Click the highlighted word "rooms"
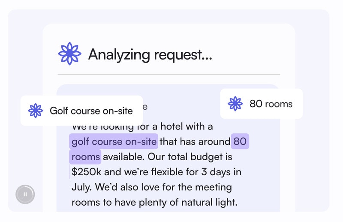Screen dimensions: 343x222 coord(85,157)
